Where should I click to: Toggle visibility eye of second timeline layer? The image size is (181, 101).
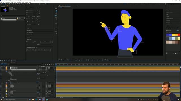(x=1, y=68)
